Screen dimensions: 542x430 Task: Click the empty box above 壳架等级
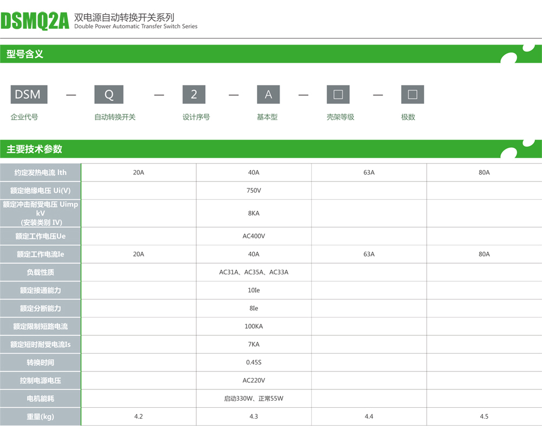tap(338, 94)
